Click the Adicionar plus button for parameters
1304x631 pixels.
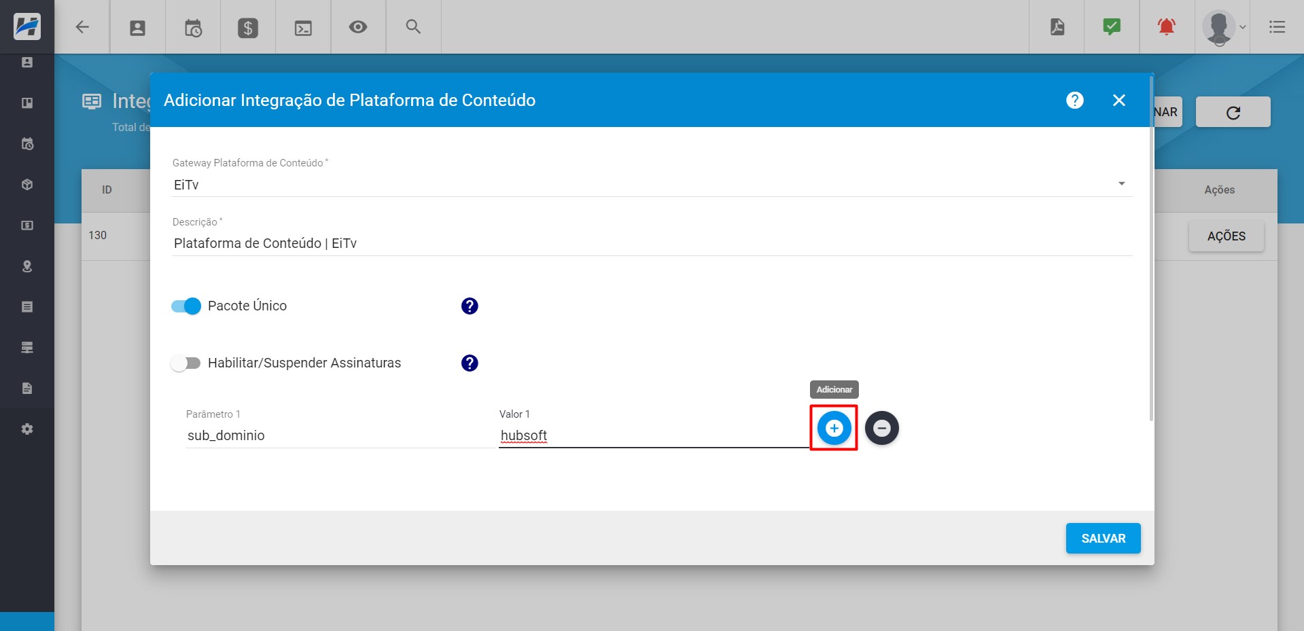pyautogui.click(x=834, y=428)
